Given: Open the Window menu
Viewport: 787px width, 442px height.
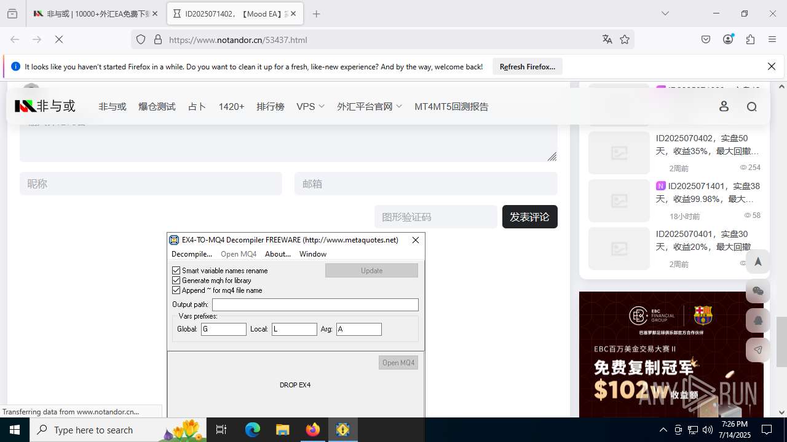Looking at the screenshot, I should (x=313, y=254).
